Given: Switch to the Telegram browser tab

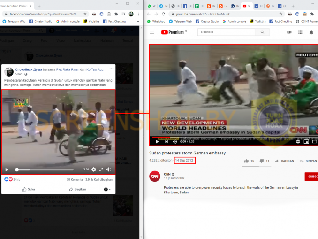Looking at the screenshot, I should [164, 6].
